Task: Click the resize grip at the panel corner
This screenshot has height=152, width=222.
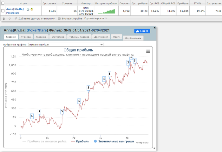Action: pos(154,148)
